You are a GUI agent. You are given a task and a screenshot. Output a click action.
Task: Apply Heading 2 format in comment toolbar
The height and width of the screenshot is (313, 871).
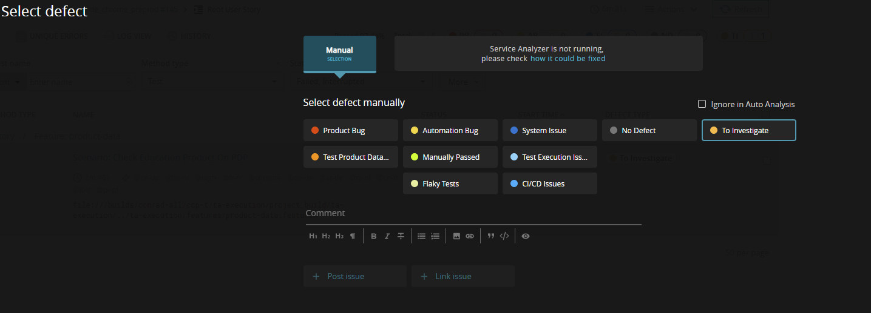(327, 236)
